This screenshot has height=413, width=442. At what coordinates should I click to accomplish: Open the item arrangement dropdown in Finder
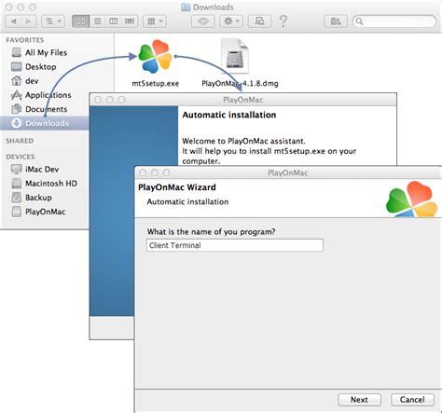(155, 21)
